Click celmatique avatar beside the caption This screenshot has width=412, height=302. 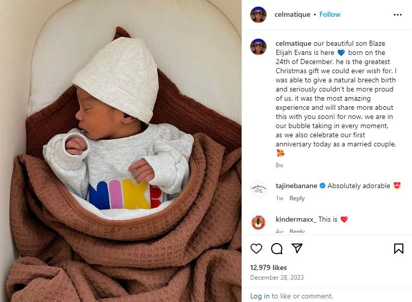click(258, 47)
